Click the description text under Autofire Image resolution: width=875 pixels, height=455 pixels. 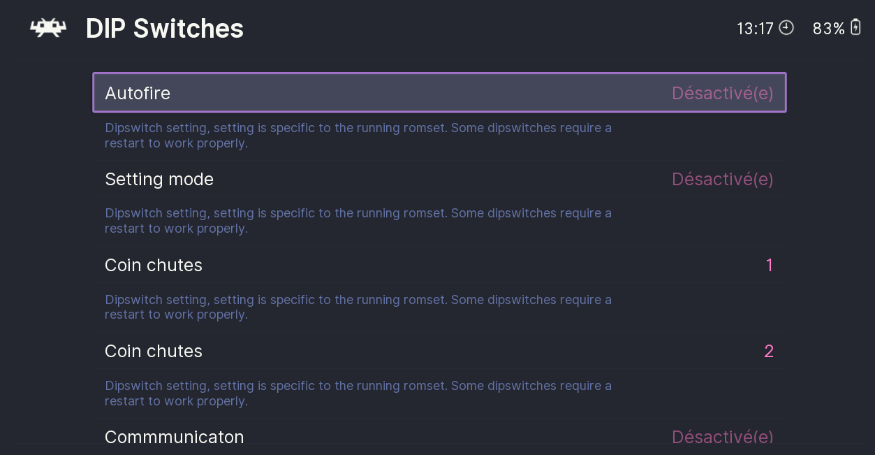358,136
